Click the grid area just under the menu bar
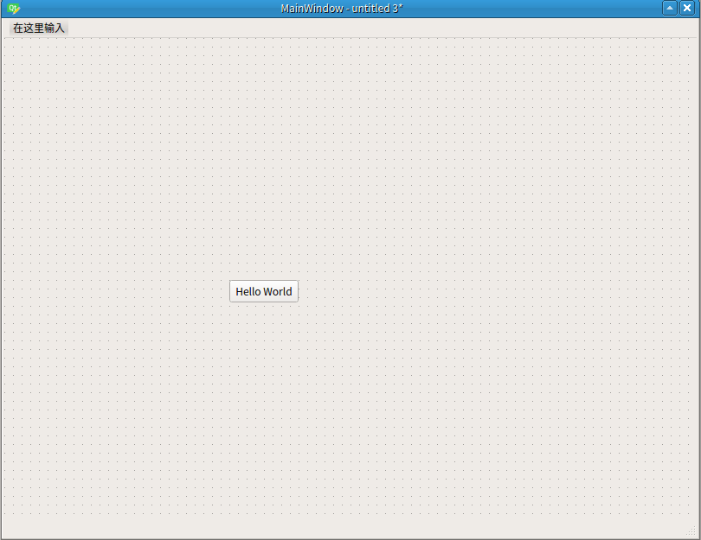The image size is (701, 540). tap(346, 48)
